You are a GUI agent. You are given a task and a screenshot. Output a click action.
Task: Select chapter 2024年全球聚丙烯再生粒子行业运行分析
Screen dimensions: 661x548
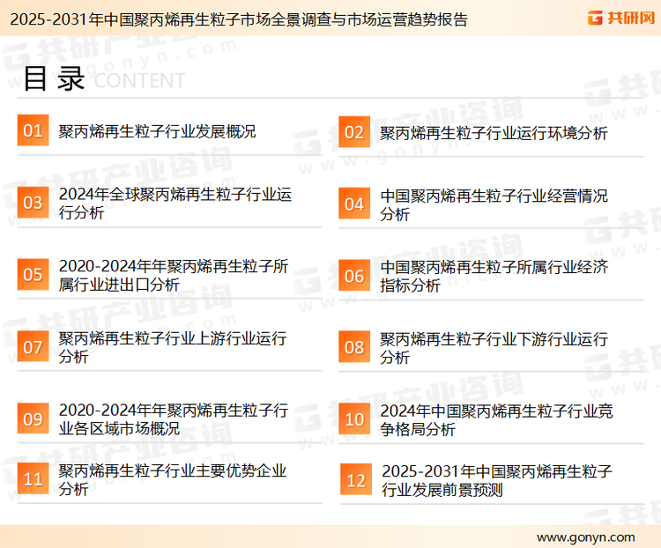coord(175,204)
